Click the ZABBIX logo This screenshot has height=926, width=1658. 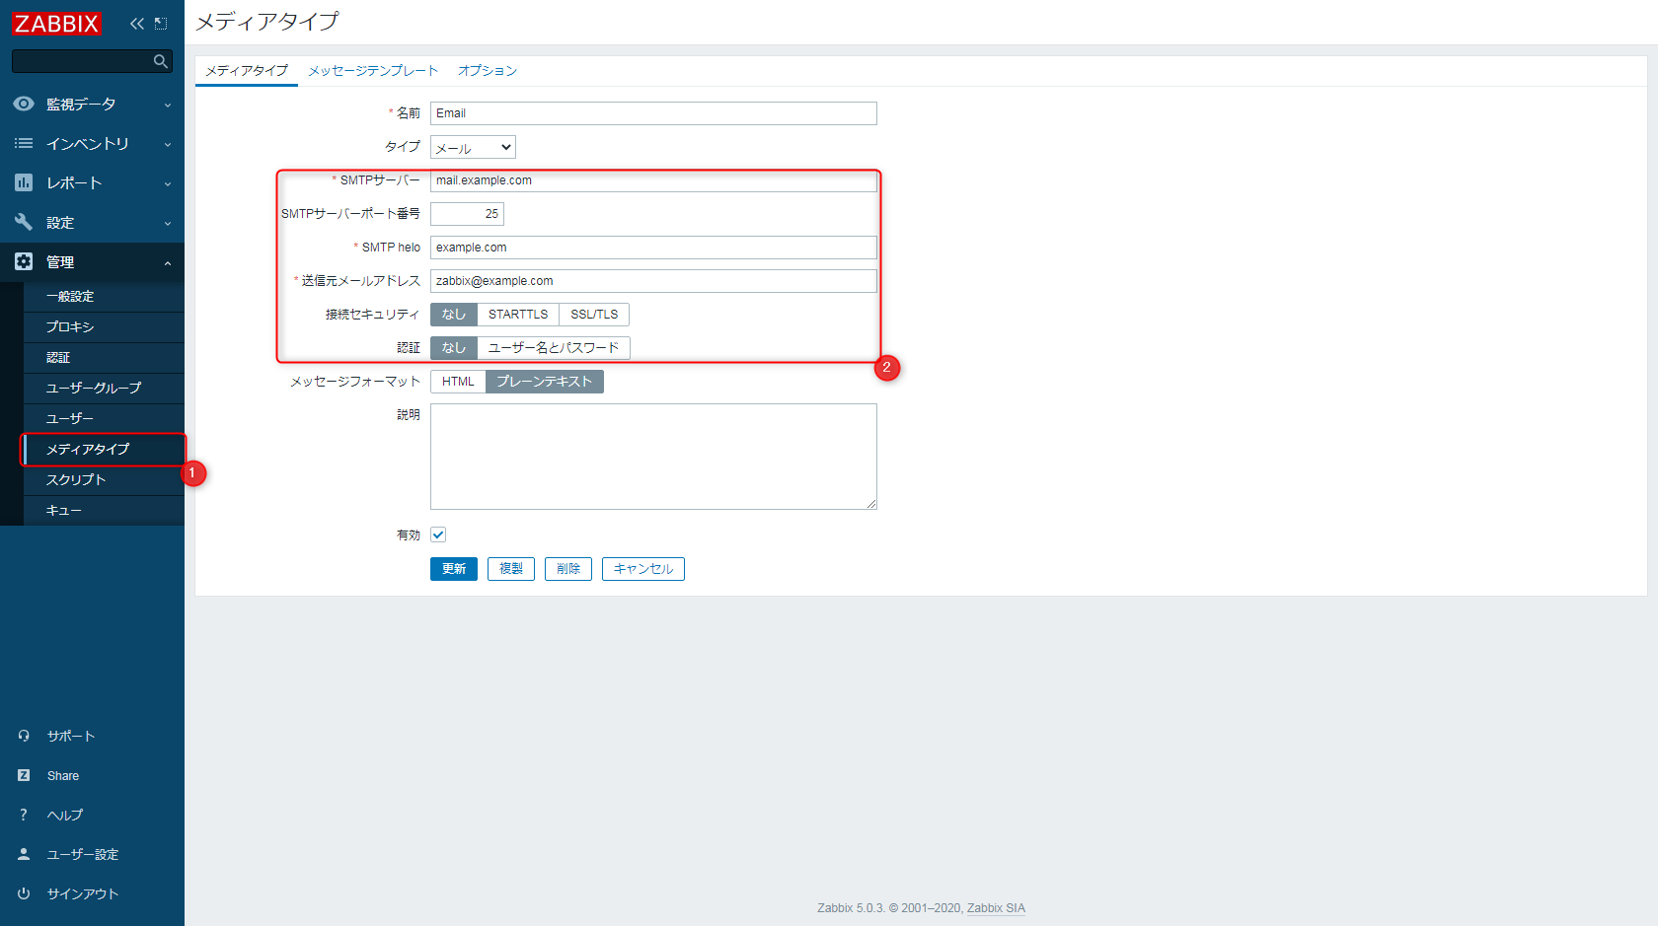[x=56, y=24]
